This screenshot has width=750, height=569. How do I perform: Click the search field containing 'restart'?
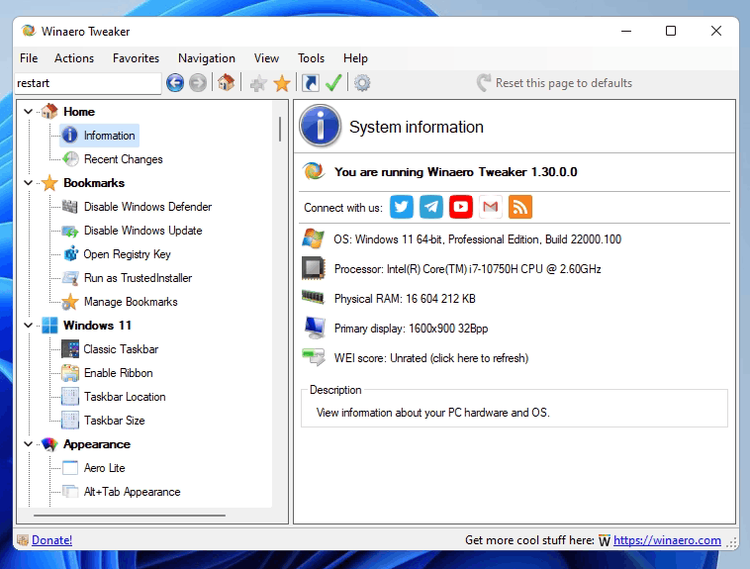click(x=87, y=83)
